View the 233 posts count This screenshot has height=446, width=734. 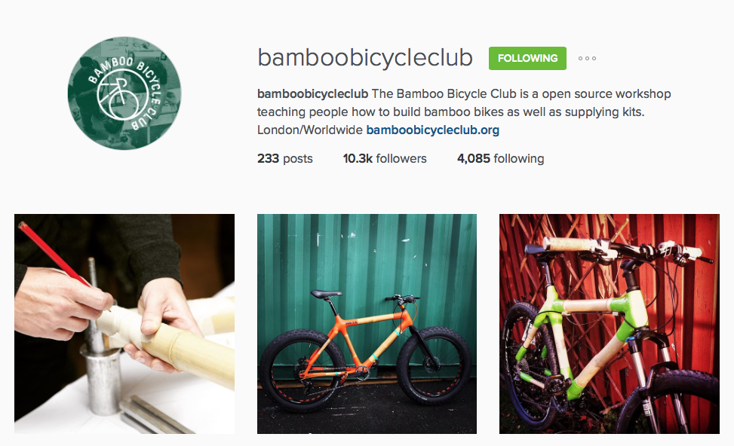pyautogui.click(x=284, y=158)
